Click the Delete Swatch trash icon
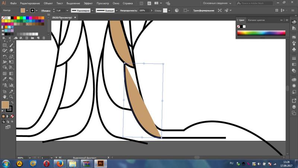The image size is (298, 168). (x=44, y=38)
